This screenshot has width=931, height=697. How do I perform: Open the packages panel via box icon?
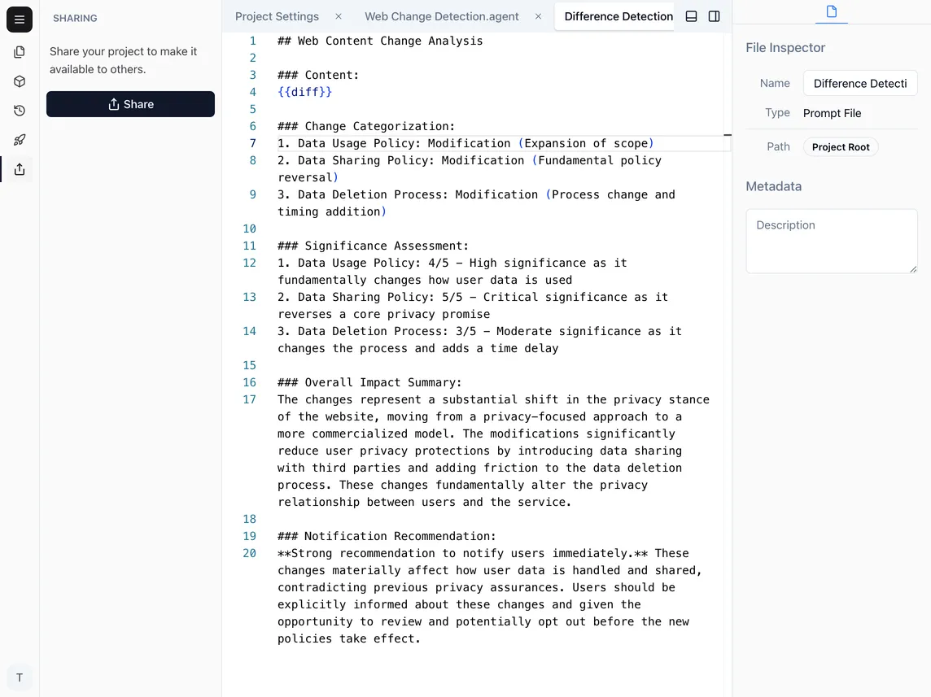(x=20, y=81)
